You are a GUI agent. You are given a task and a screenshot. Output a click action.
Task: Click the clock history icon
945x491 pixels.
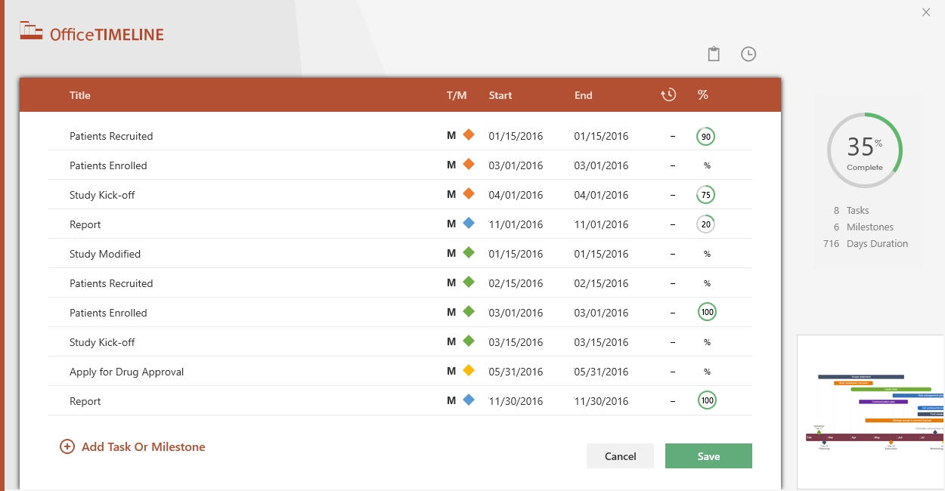pyautogui.click(x=748, y=54)
